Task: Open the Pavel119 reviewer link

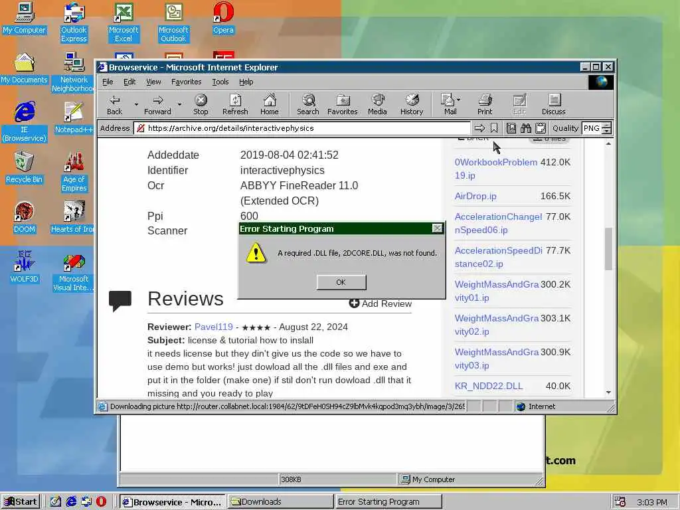Action: pyautogui.click(x=213, y=327)
